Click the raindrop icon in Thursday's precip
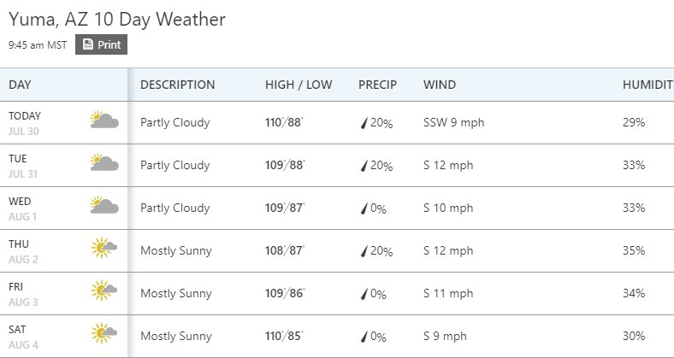Viewport: 674px width, 358px height. pos(364,251)
